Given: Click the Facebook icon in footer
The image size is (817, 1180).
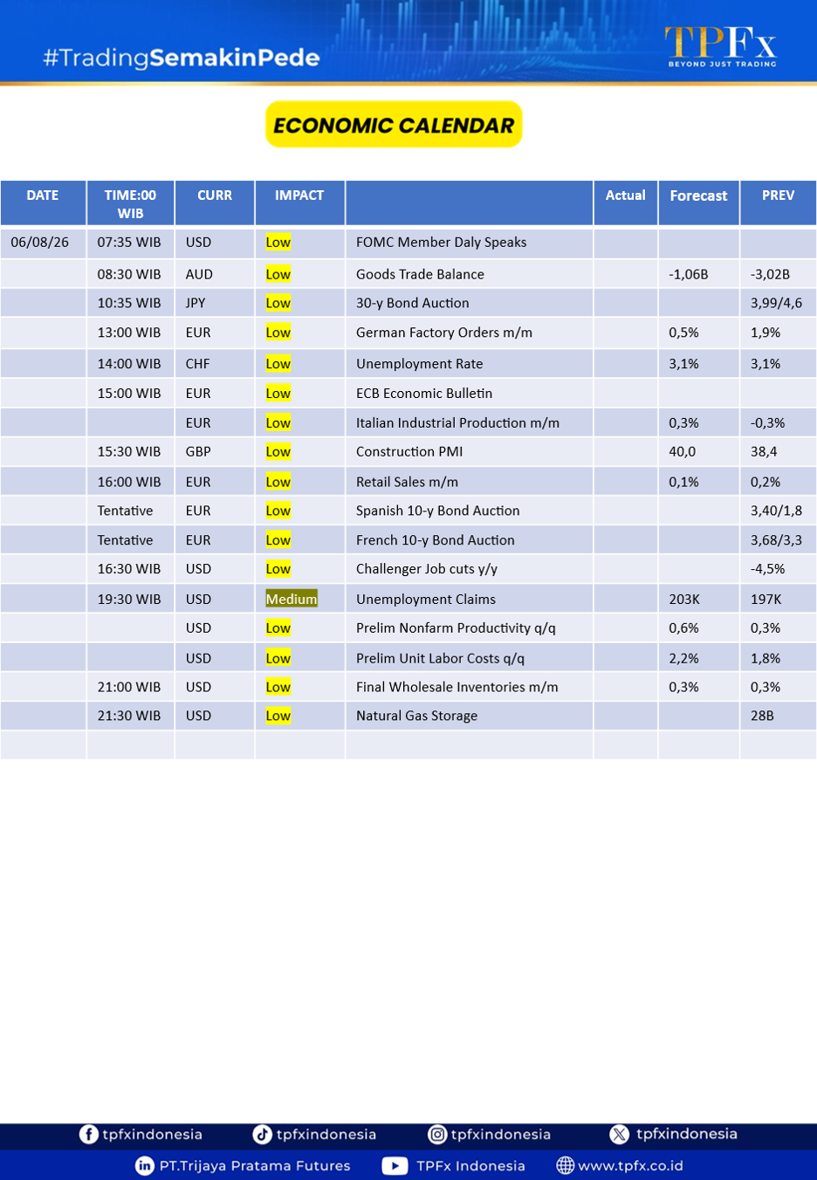Looking at the screenshot, I should coord(88,1134).
